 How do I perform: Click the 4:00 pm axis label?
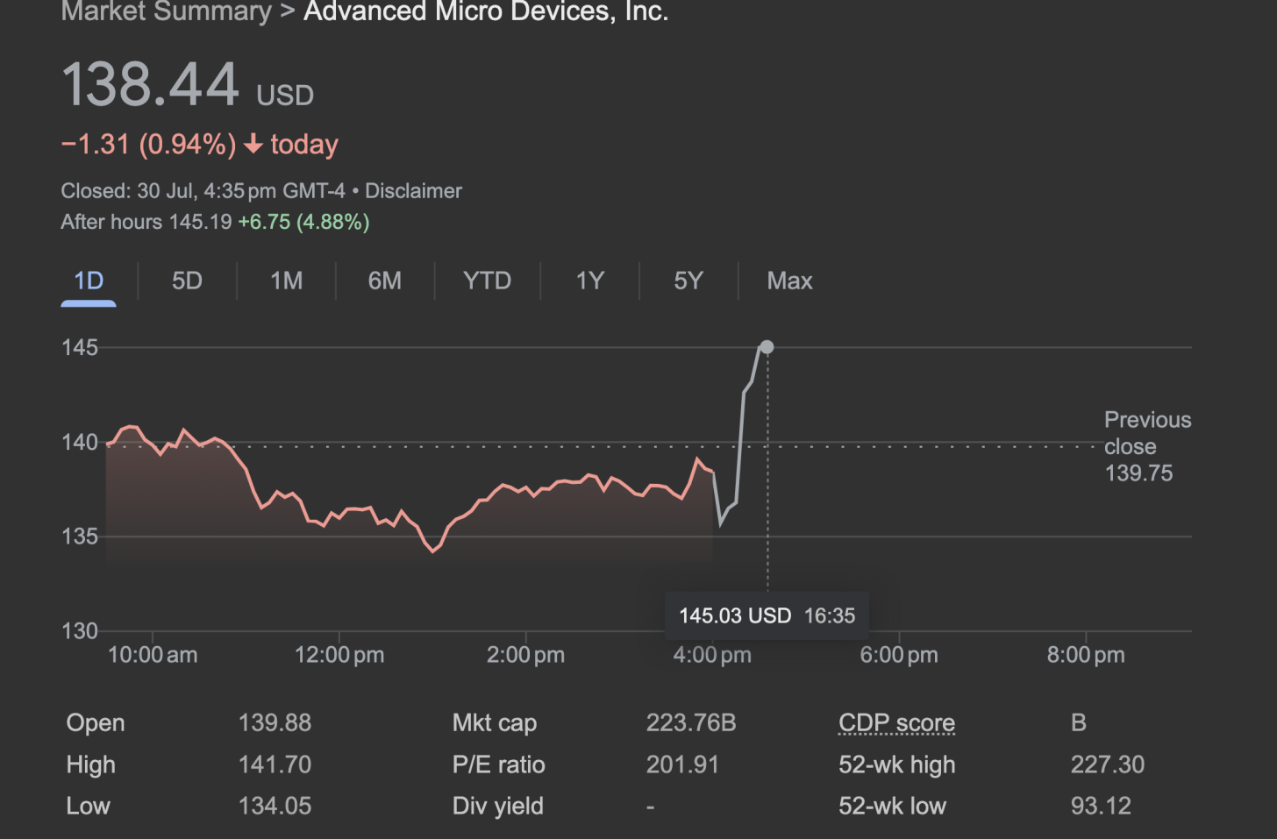coord(712,655)
